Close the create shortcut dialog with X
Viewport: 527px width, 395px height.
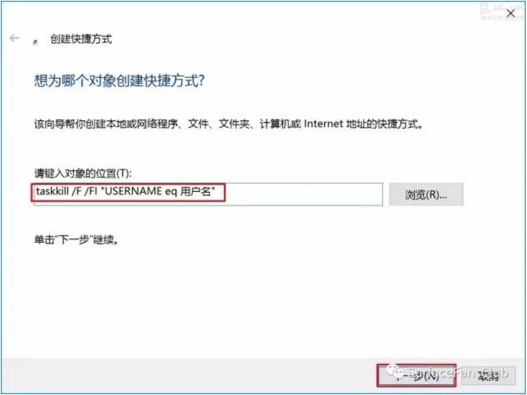(x=510, y=14)
